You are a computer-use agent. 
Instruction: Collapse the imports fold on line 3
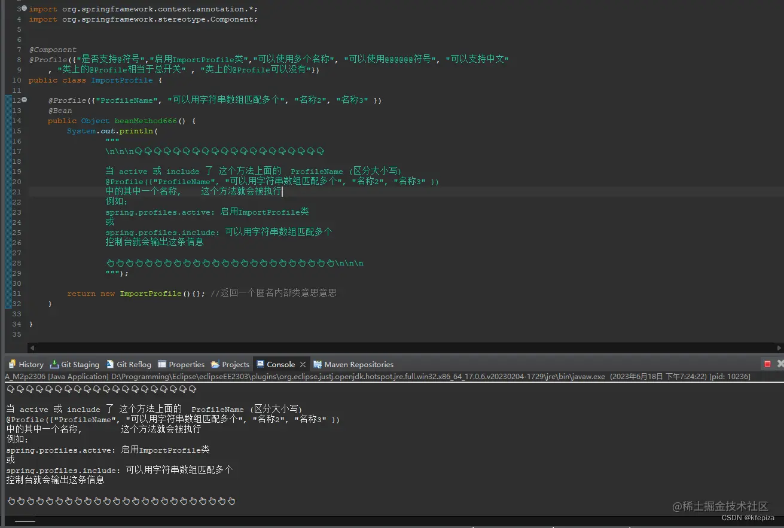tap(24, 9)
